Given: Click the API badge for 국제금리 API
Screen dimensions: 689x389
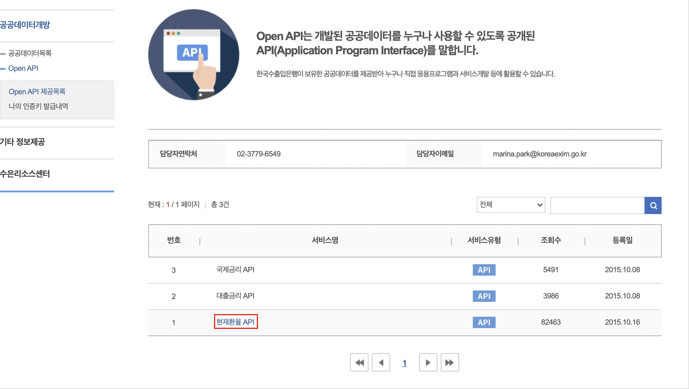Looking at the screenshot, I should [x=484, y=270].
